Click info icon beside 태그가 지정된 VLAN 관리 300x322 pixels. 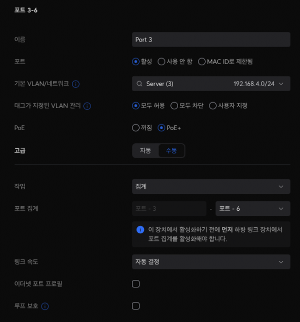click(87, 106)
